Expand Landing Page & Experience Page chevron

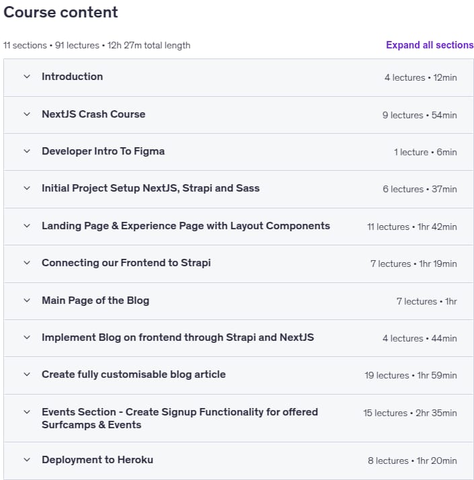click(27, 226)
